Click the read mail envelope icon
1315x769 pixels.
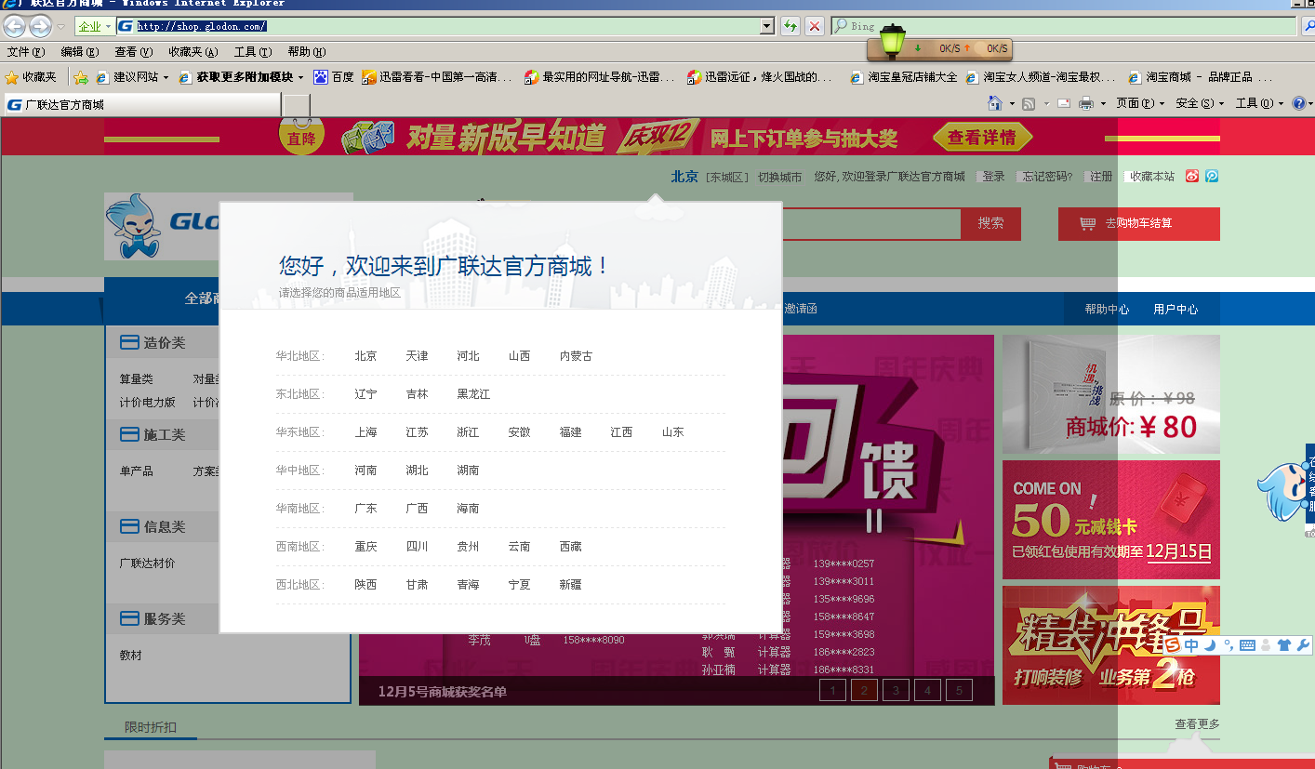click(1063, 103)
